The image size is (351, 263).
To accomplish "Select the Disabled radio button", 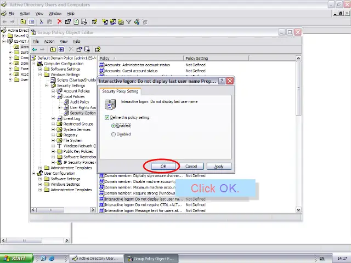I will [x=114, y=134].
